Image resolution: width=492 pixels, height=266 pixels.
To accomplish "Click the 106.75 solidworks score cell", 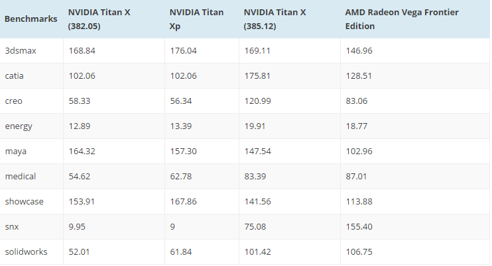I will (x=359, y=251).
